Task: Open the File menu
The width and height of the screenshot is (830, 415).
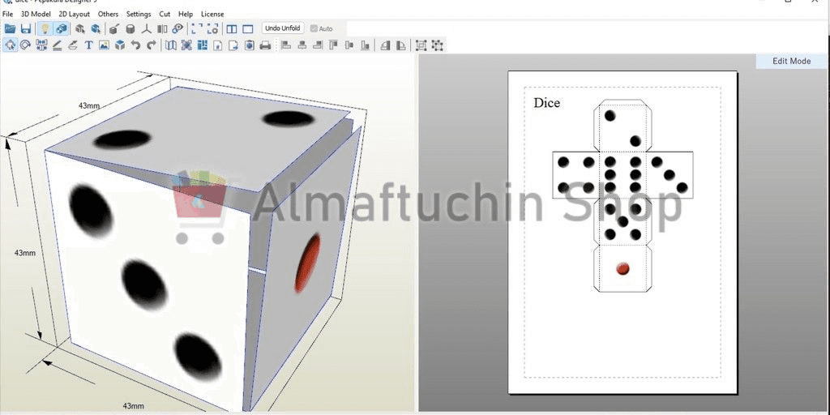Action: click(7, 14)
